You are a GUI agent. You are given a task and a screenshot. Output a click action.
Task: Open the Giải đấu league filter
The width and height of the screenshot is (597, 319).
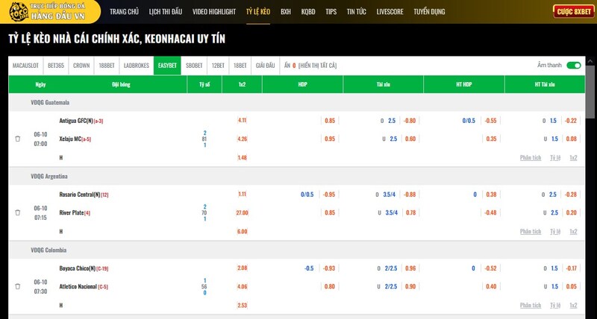tap(265, 66)
